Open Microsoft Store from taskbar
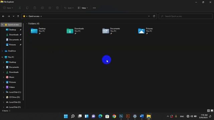This screenshot has height=120, width=214. 107,116
